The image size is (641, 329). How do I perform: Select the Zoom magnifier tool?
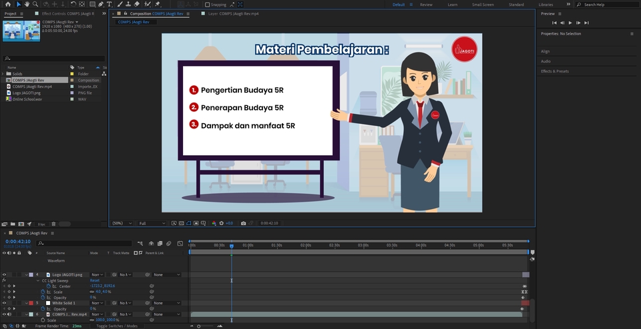[35, 4]
